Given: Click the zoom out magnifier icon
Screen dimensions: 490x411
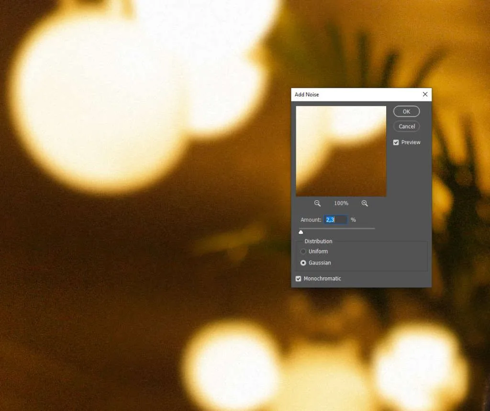Looking at the screenshot, I should 317,204.
